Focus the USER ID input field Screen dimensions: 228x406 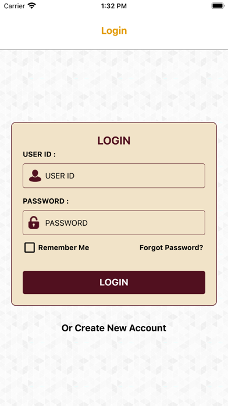tap(114, 176)
